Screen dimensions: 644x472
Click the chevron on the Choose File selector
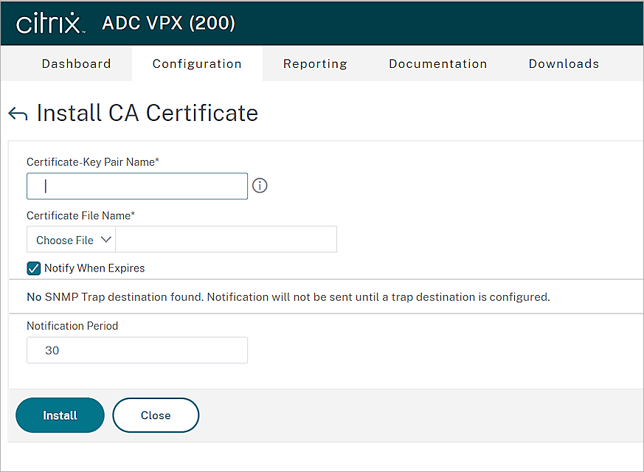pos(105,239)
